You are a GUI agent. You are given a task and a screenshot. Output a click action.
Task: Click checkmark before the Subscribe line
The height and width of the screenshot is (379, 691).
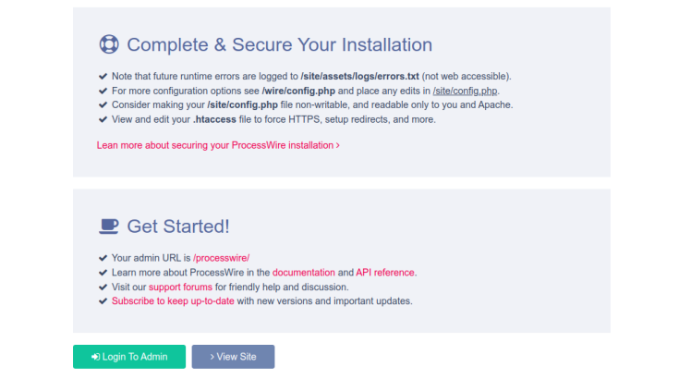click(103, 301)
